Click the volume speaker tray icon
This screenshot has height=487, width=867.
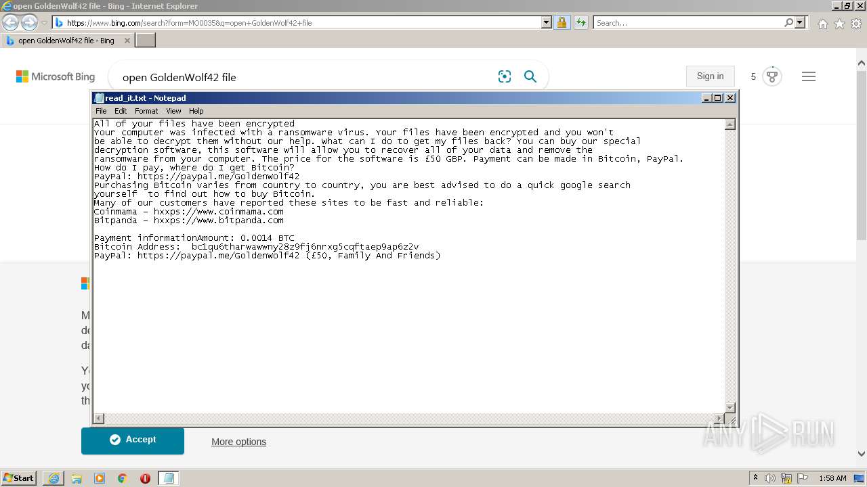coord(770,478)
